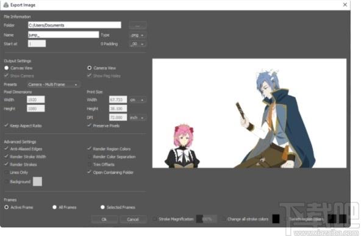Select the Canvas View radio button
This screenshot has width=361, height=236.
[7, 68]
